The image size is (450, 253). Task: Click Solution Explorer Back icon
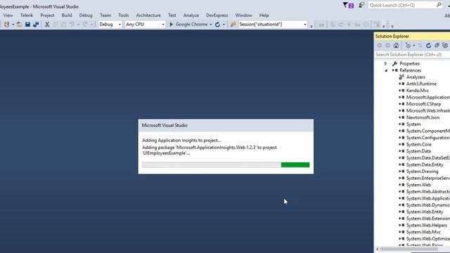[x=380, y=45]
